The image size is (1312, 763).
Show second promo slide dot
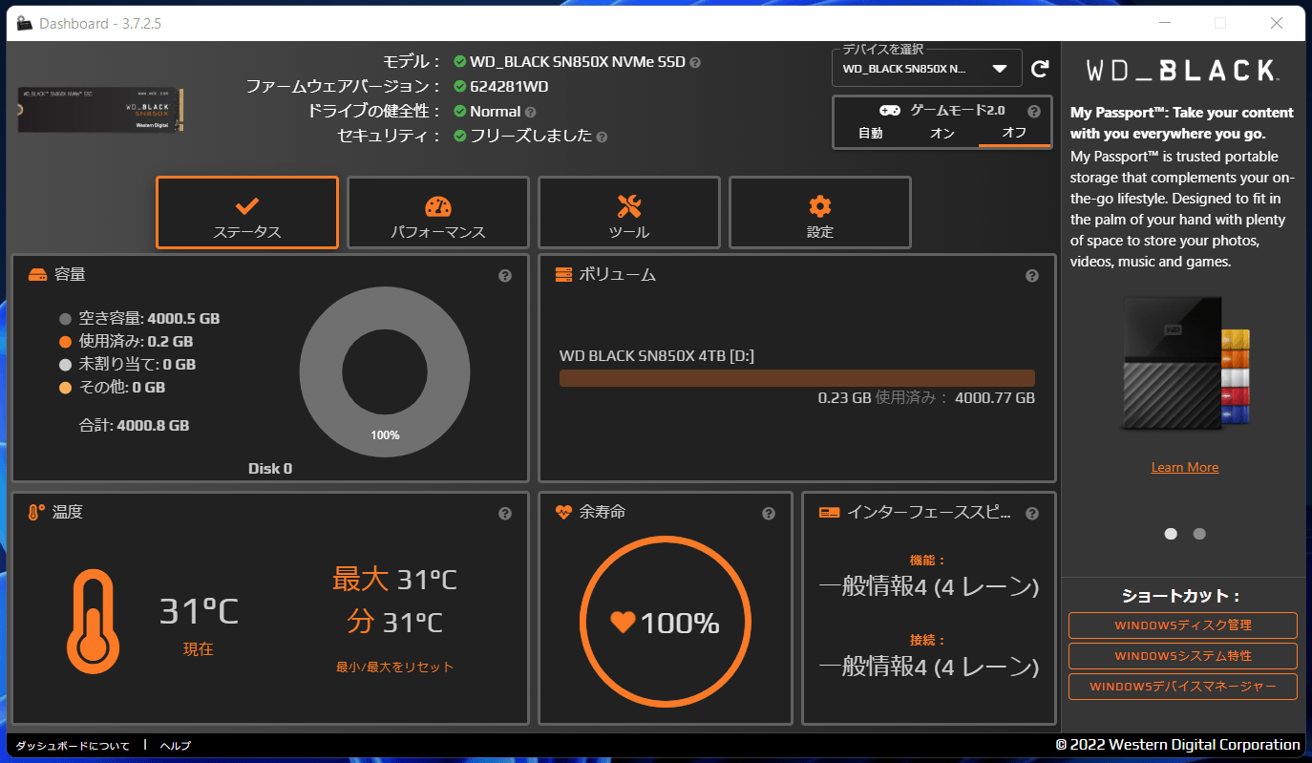click(x=1199, y=534)
